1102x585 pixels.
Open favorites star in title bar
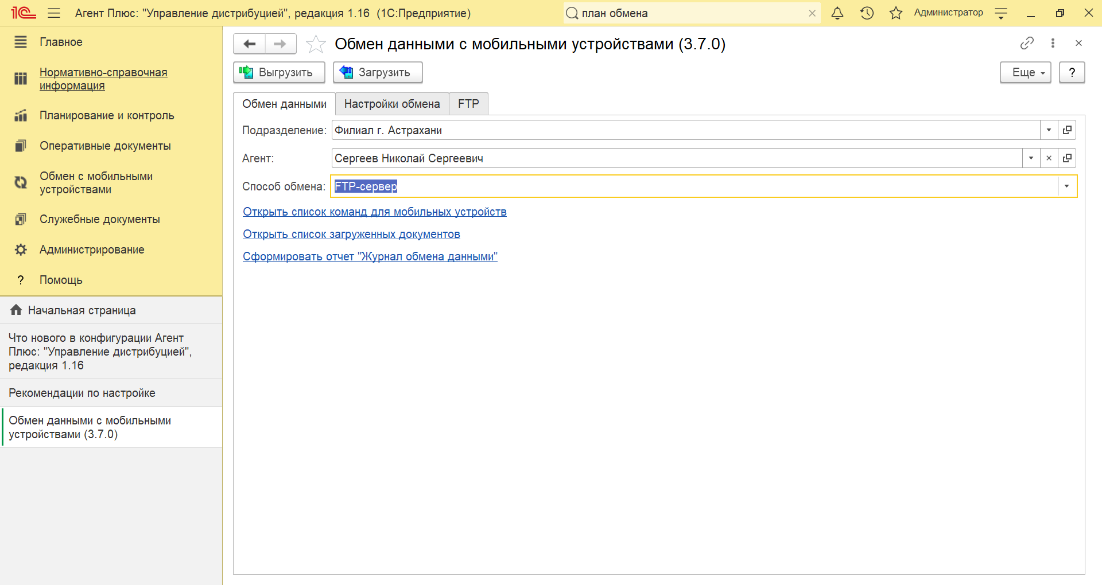[895, 13]
